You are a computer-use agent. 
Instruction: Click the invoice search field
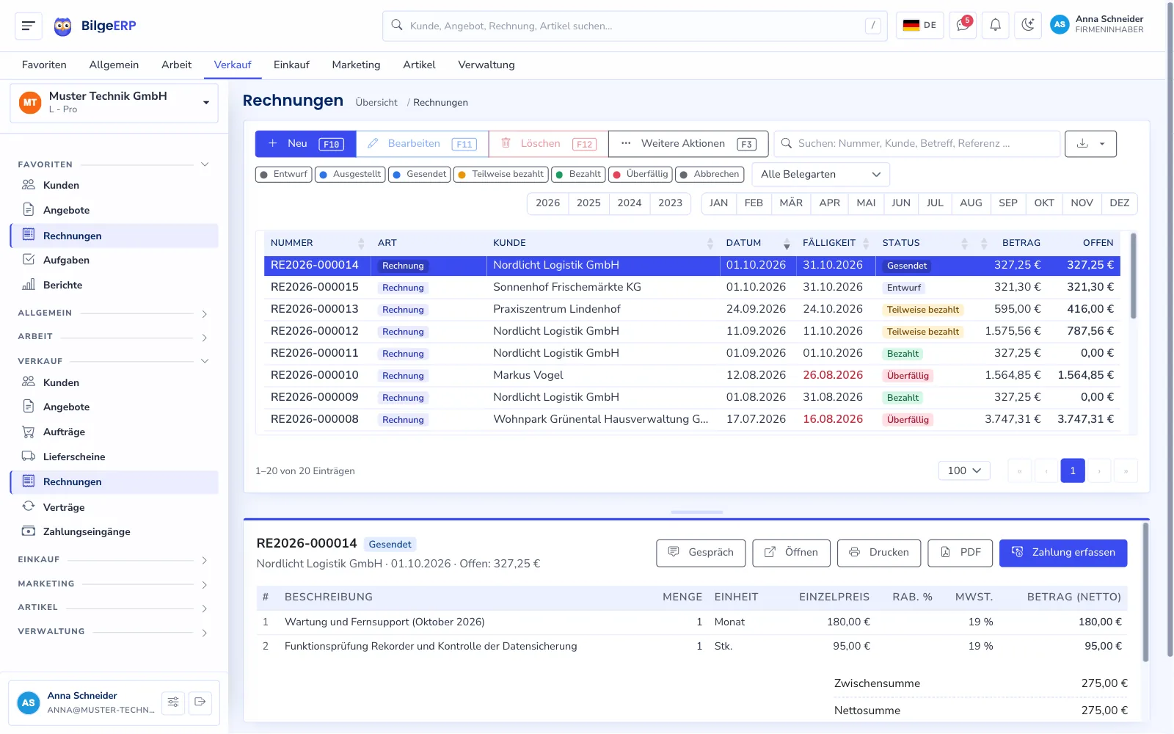[x=917, y=144]
